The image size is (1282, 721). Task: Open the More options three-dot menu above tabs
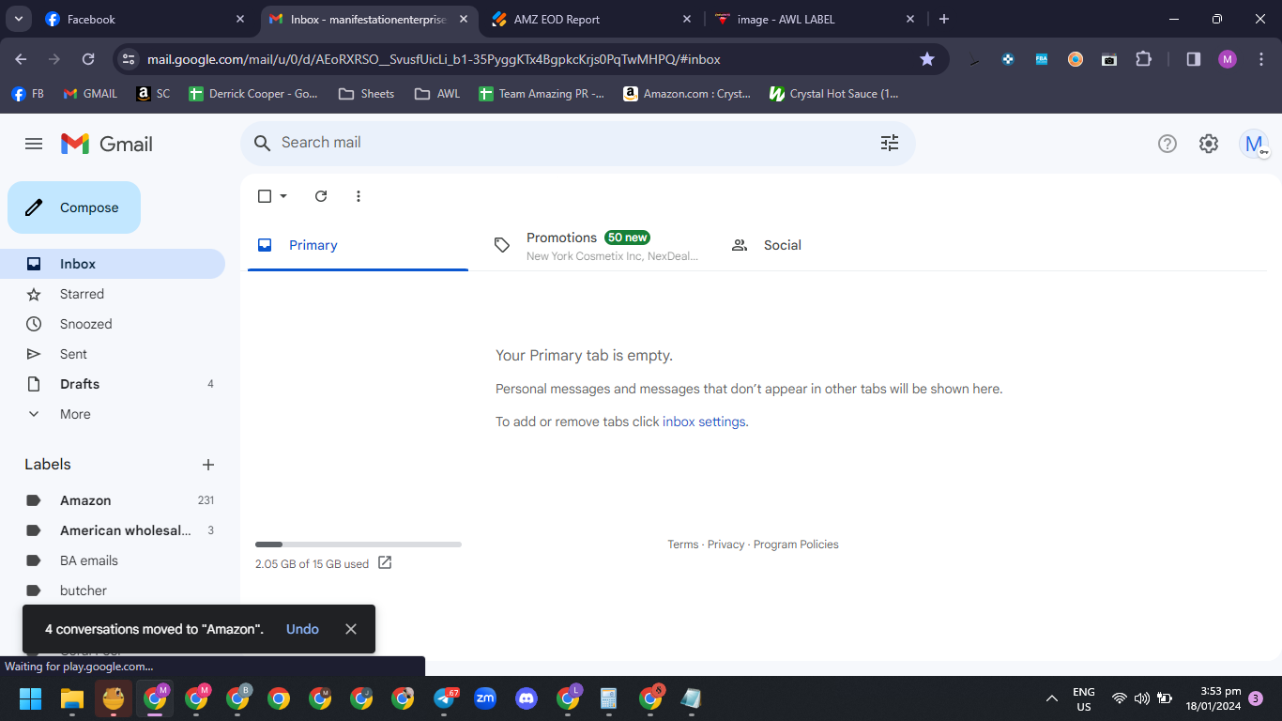pyautogui.click(x=359, y=196)
